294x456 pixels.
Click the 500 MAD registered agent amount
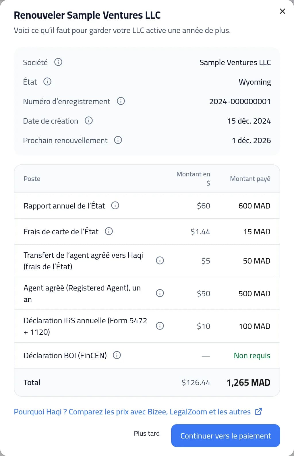[254, 294]
